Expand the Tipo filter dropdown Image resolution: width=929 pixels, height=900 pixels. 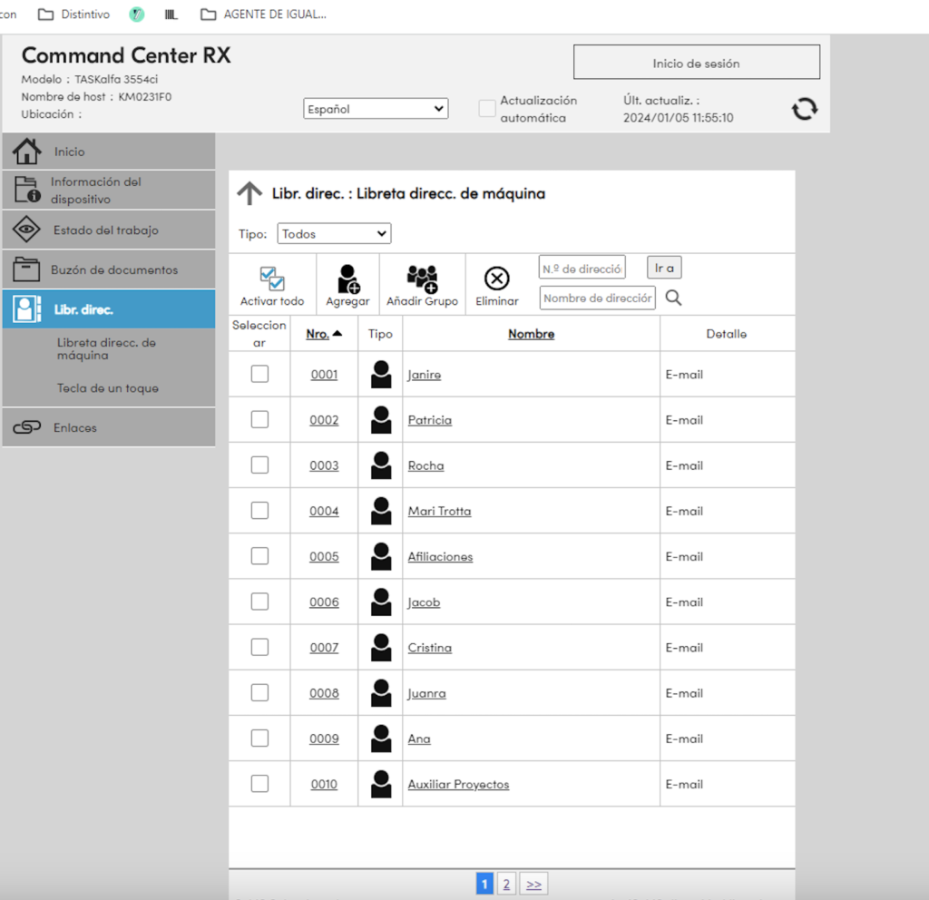333,234
